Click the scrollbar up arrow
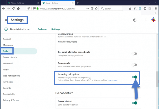Viewport: 159px width, 109px height. (x=157, y=35)
